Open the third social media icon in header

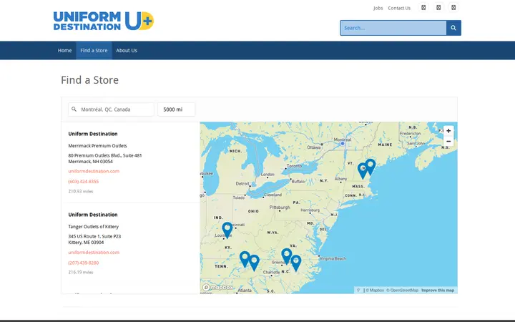tap(453, 8)
